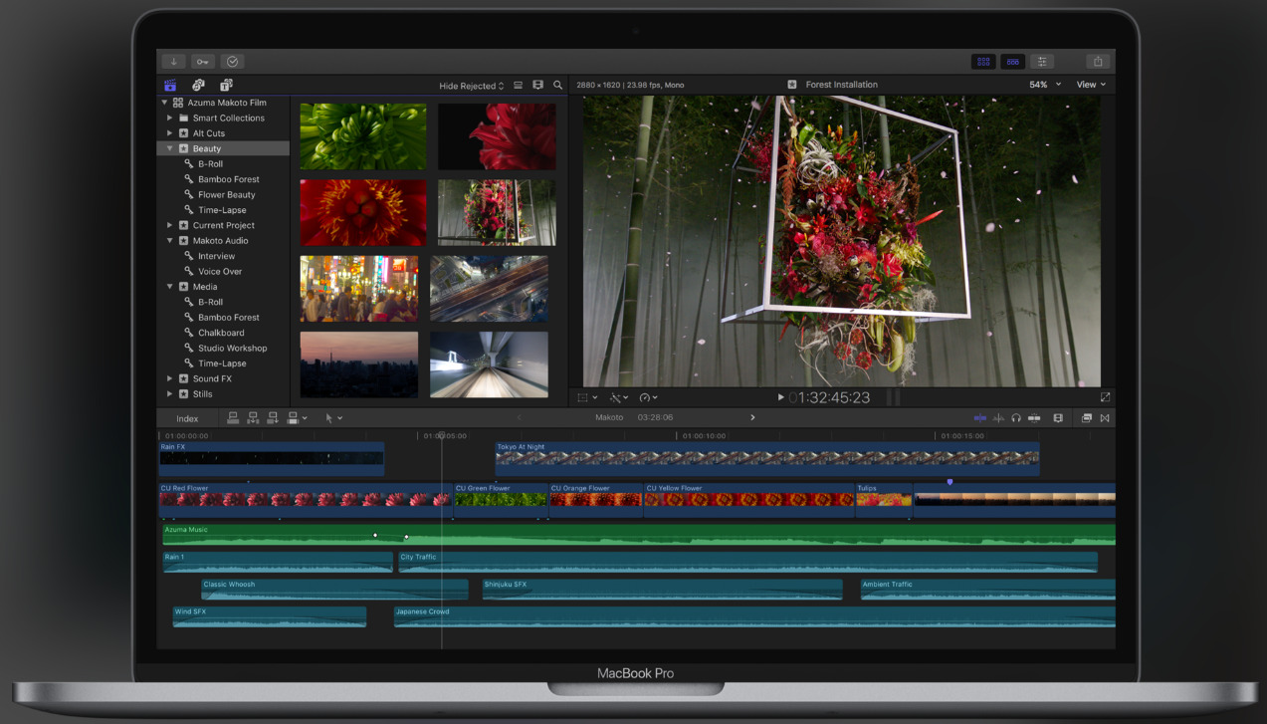Open the Import Media window
1267x724 pixels.
pos(174,62)
